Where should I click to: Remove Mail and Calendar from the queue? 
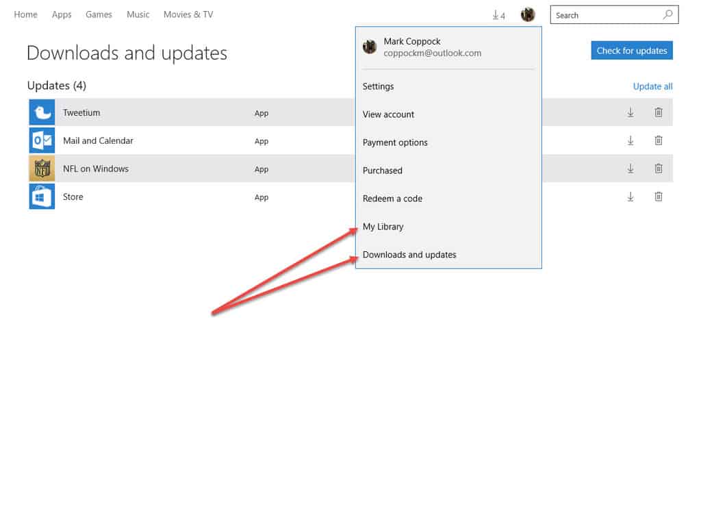[659, 140]
